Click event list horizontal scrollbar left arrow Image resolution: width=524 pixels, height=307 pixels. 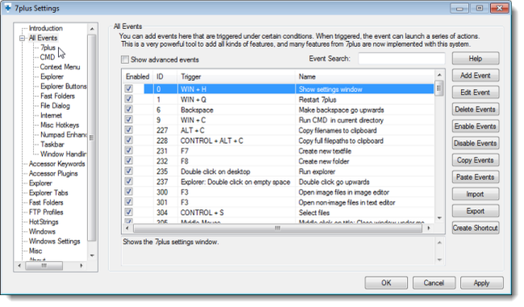coord(127,229)
